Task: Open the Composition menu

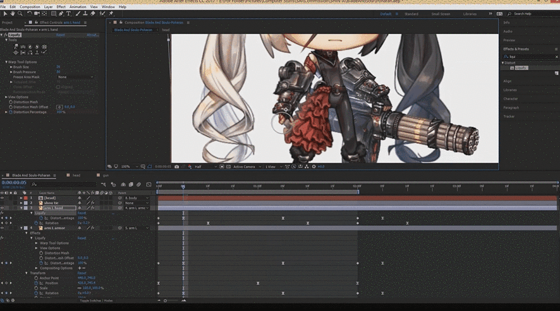Action: [x=30, y=7]
